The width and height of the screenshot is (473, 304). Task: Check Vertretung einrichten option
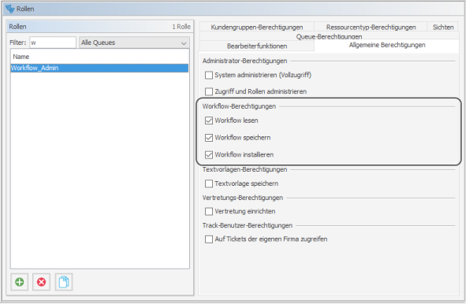(209, 211)
